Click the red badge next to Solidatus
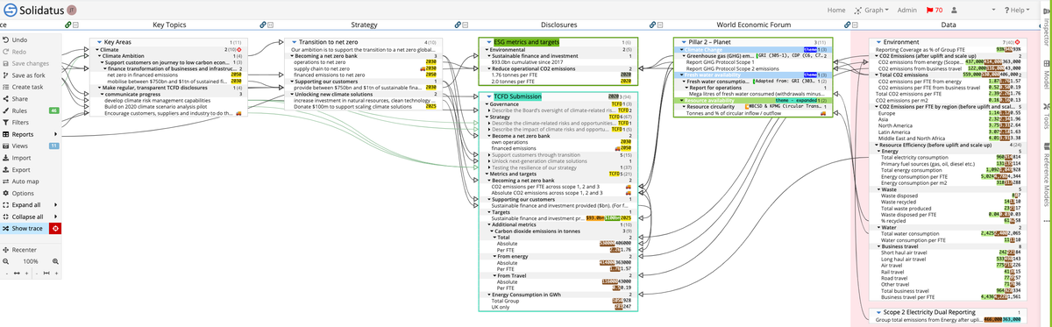The width and height of the screenshot is (1052, 327). tap(72, 10)
